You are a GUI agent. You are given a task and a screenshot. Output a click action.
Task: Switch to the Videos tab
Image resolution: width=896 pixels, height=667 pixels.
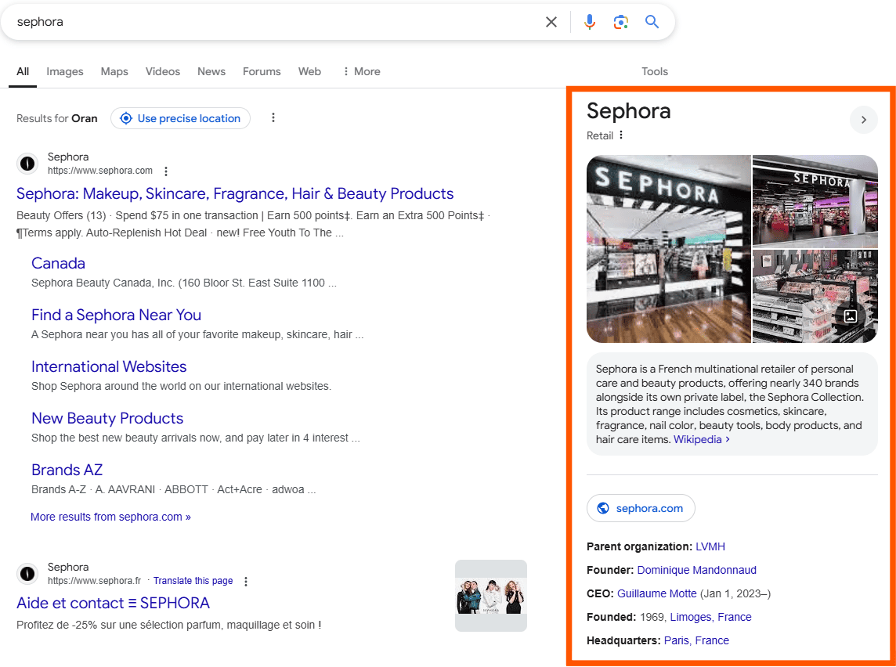(x=163, y=71)
